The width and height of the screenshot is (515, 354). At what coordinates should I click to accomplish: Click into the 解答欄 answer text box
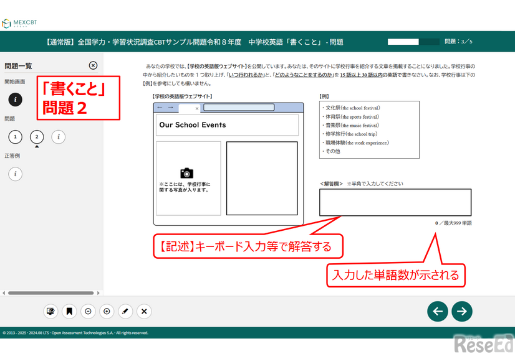point(395,203)
